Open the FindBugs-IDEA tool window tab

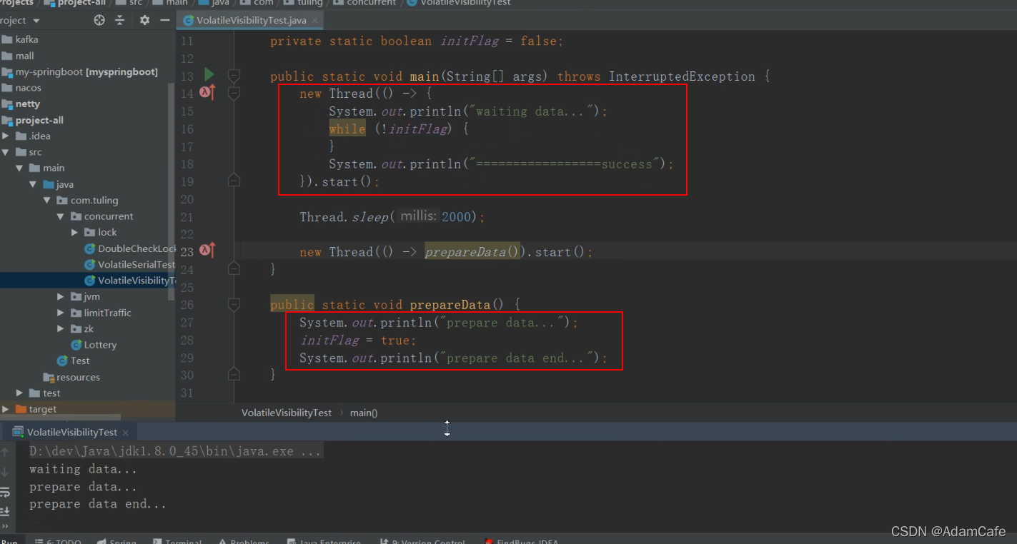tap(522, 541)
